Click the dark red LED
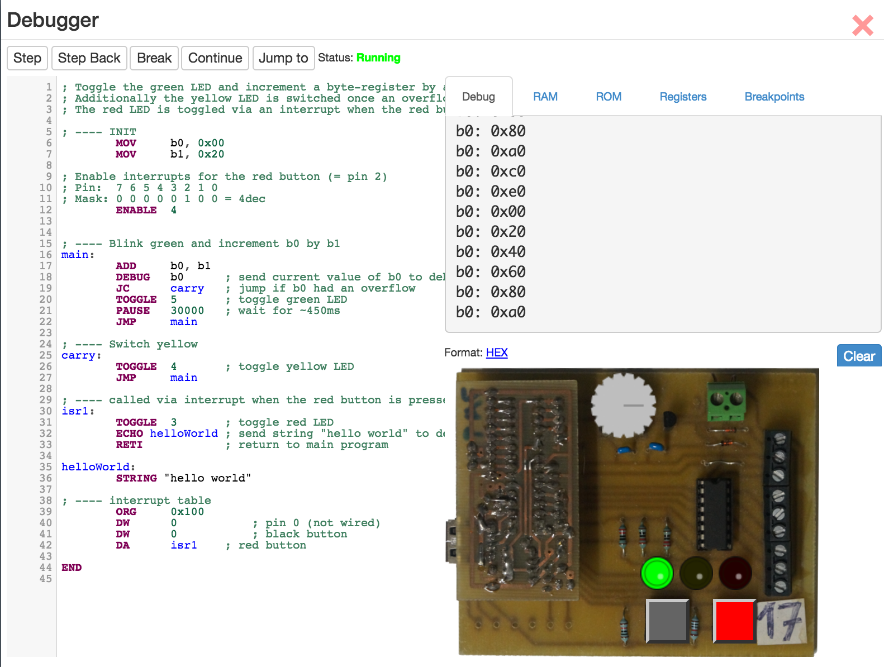 point(735,573)
